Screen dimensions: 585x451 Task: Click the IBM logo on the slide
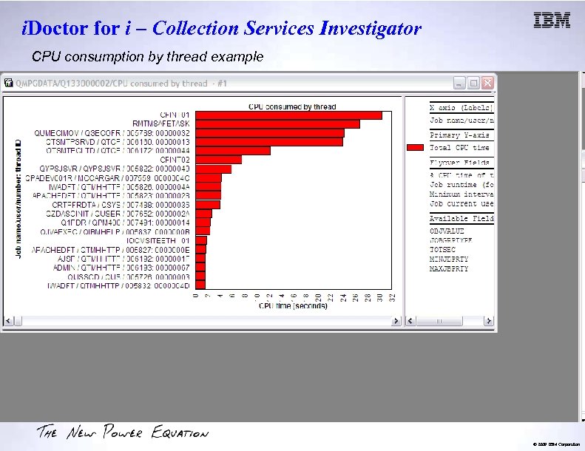[x=552, y=20]
